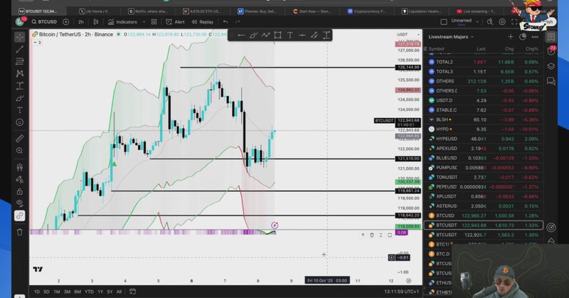Open the layout setup square icon
The image size is (569, 298).
click(443, 22)
